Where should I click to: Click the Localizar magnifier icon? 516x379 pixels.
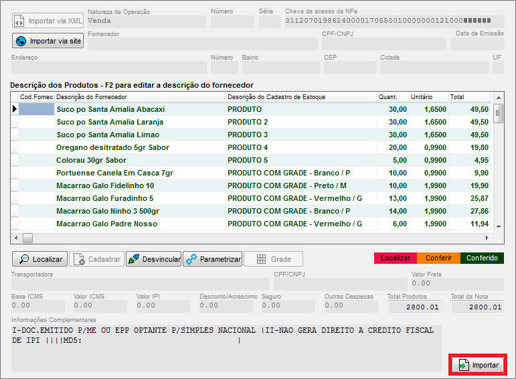click(24, 259)
